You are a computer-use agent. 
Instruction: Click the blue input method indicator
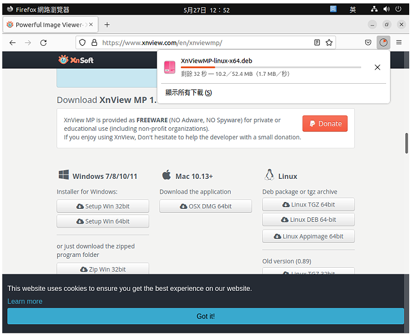[x=333, y=9]
